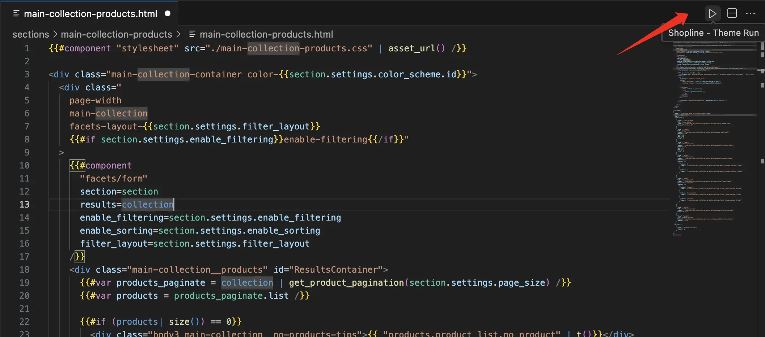Open the "main-collection-products" folder breadcrumb

tap(116, 34)
